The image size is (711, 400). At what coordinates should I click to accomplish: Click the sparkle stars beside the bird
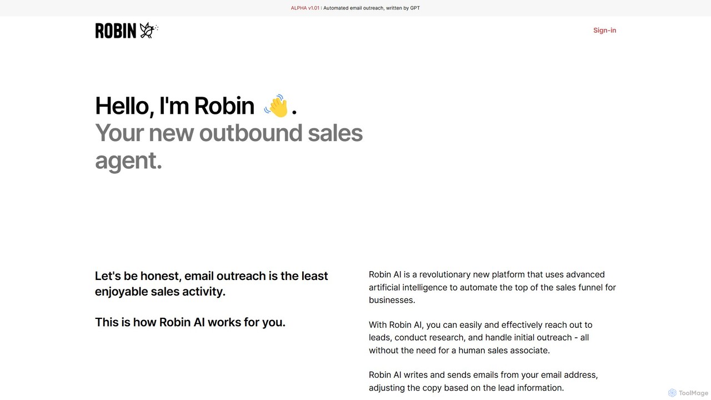(156, 27)
